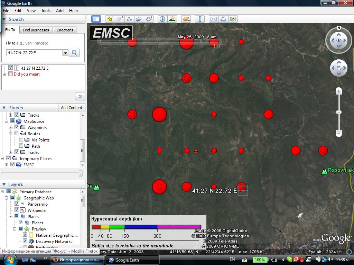354x265 pixels.
Task: Expand the Did you mean node
Action: 4,74
